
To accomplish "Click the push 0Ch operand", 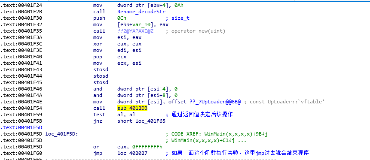I will (122, 18).
